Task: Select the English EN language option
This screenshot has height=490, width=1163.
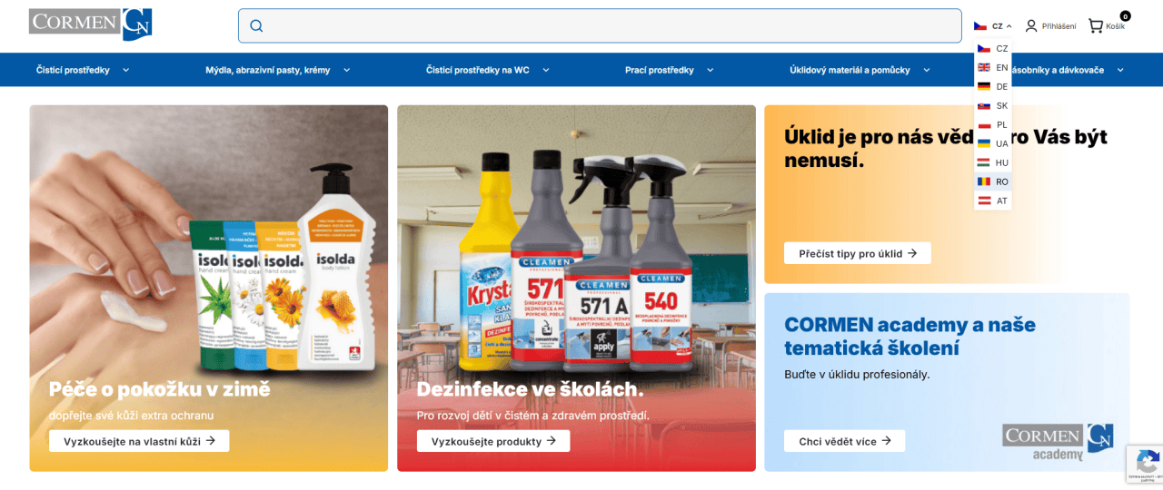Action: (x=992, y=67)
